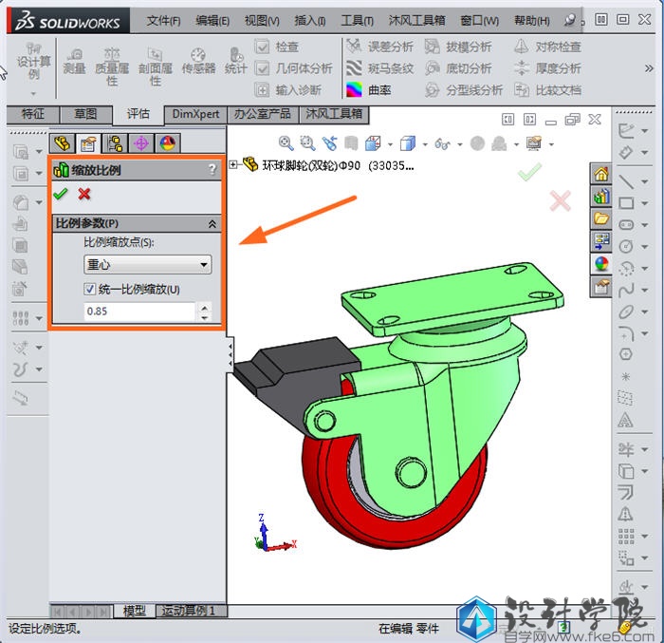Open the 比例缩放点 dropdown showing 重心

[147, 265]
